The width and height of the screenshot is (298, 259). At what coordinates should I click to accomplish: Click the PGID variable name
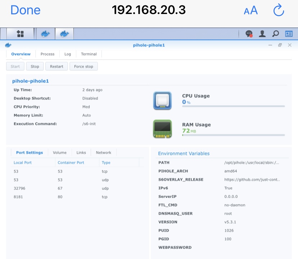tap(164, 239)
